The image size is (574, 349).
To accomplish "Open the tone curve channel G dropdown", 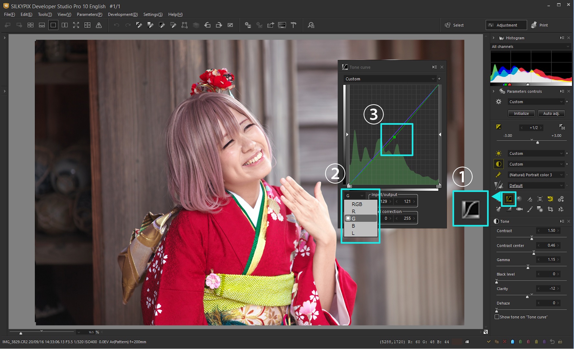I will click(355, 196).
